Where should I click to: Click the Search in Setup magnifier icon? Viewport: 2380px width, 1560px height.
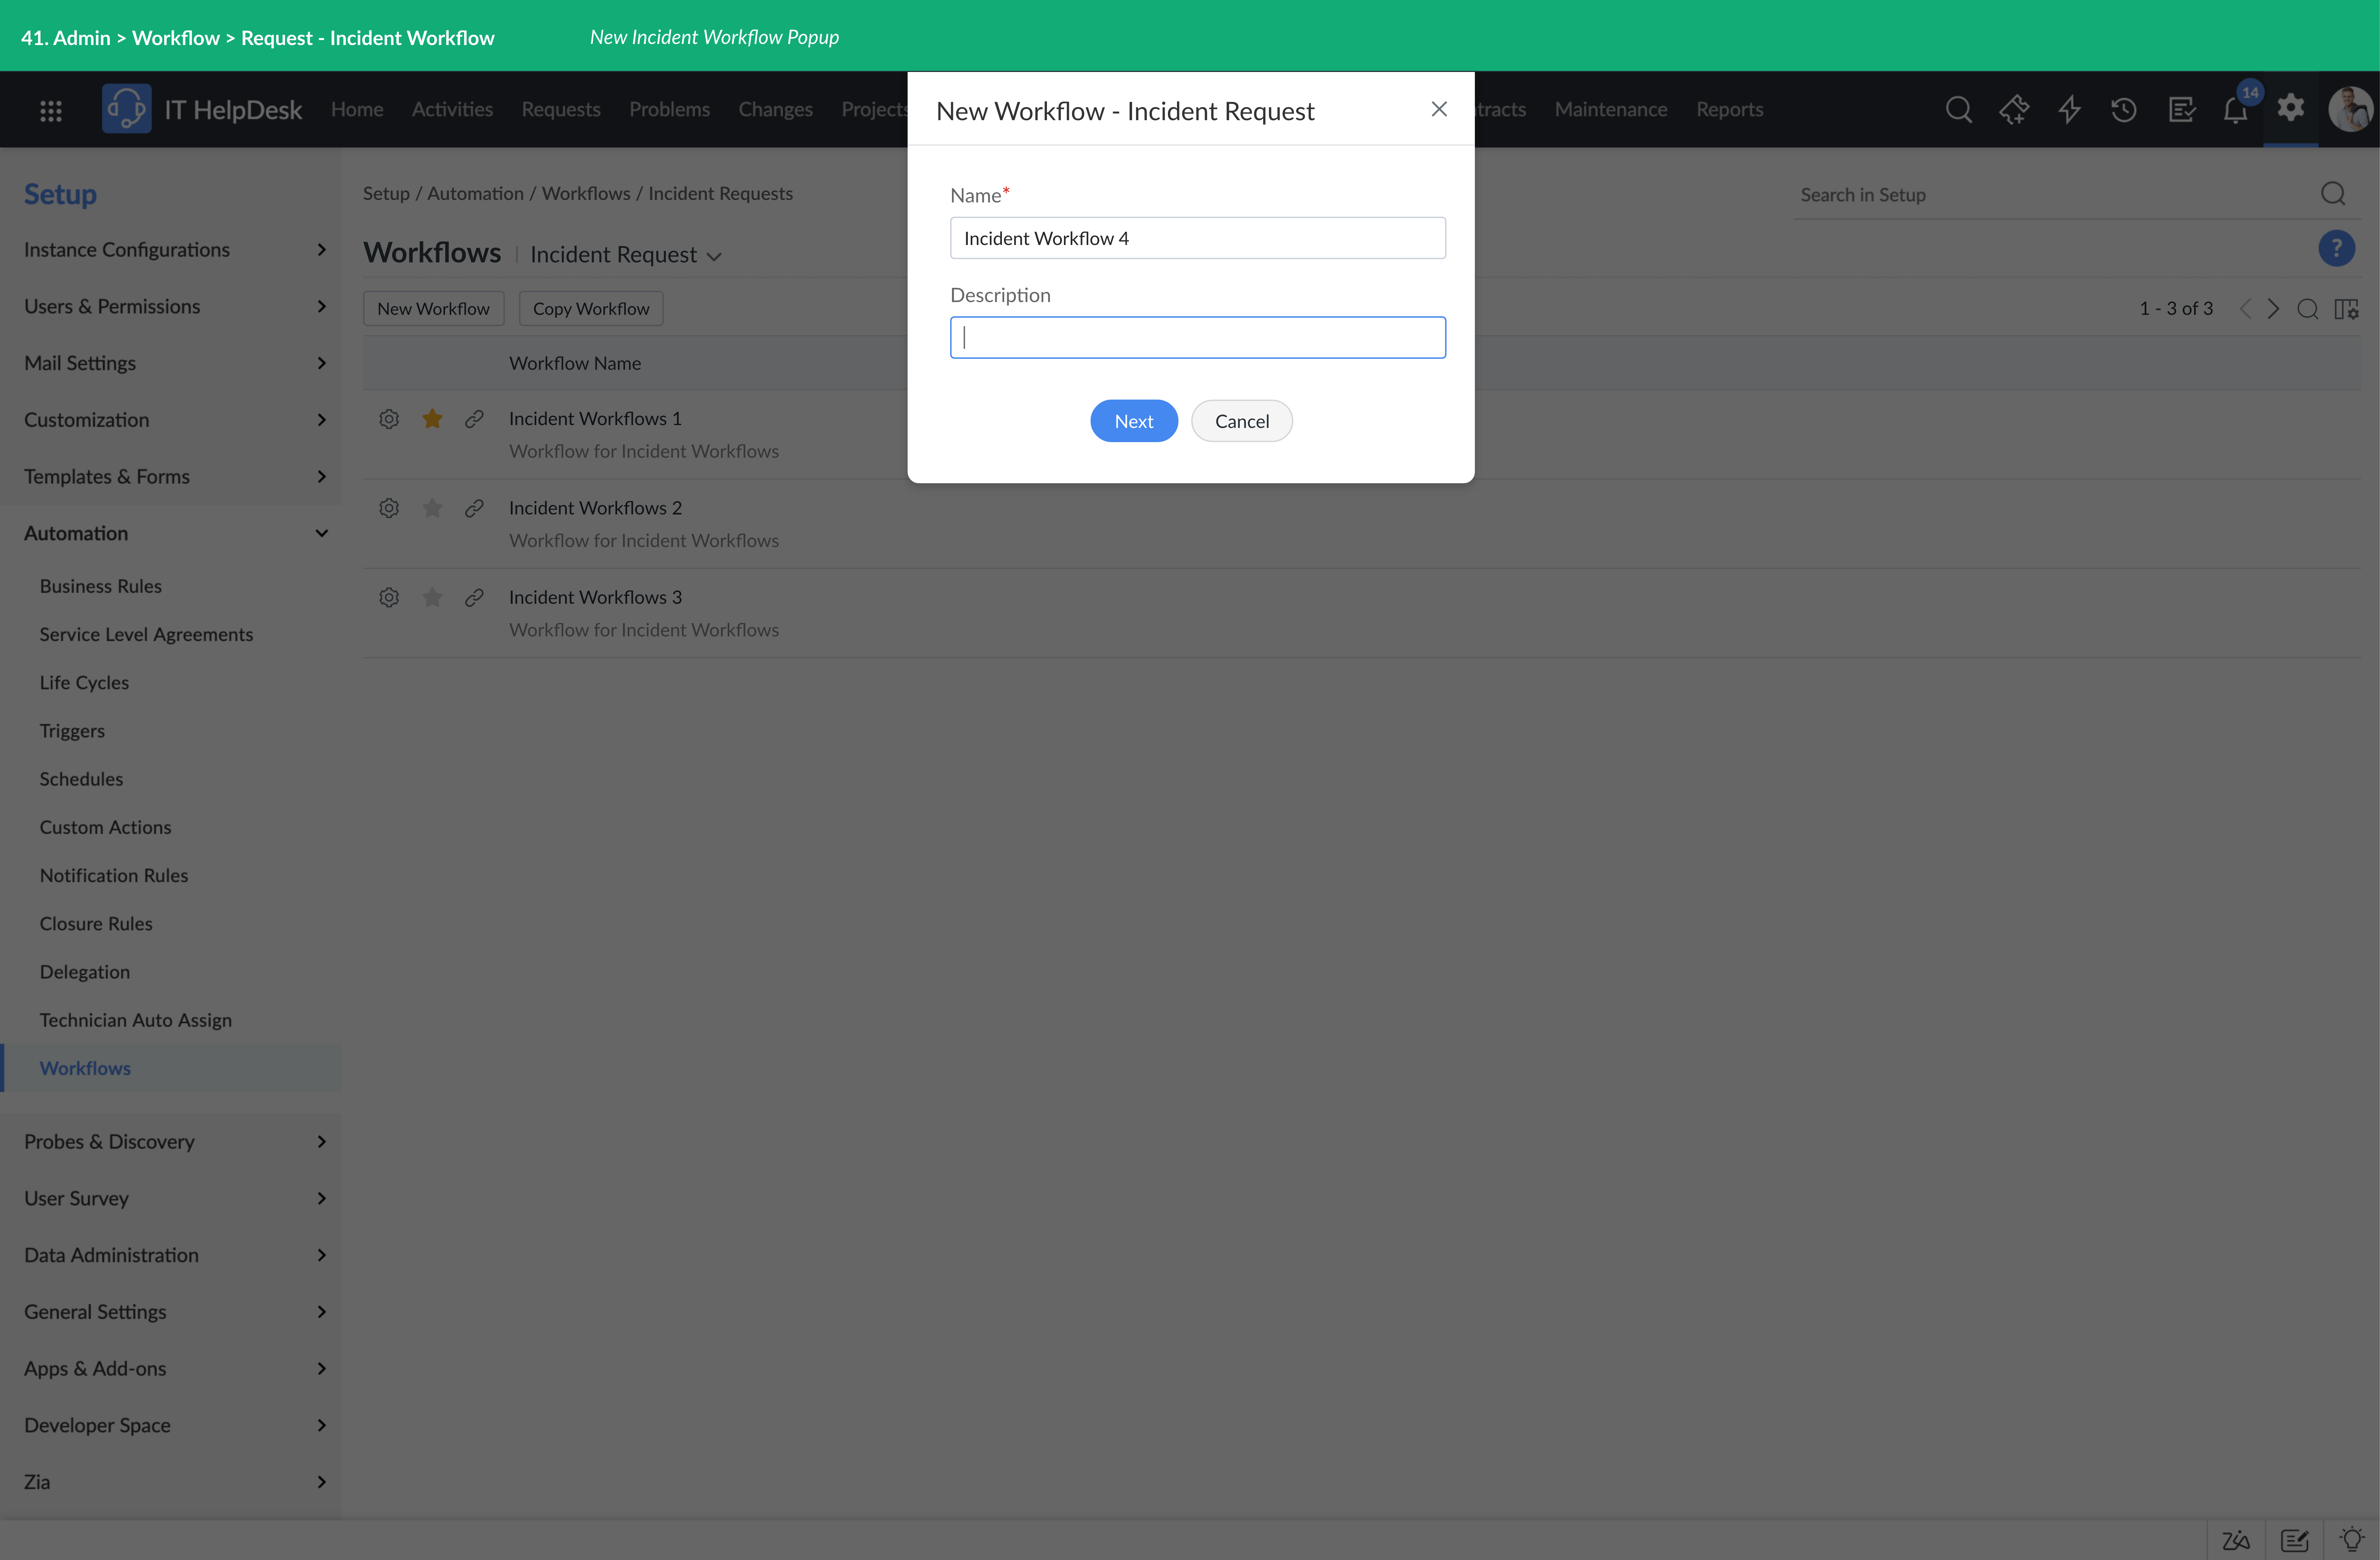pos(2333,194)
